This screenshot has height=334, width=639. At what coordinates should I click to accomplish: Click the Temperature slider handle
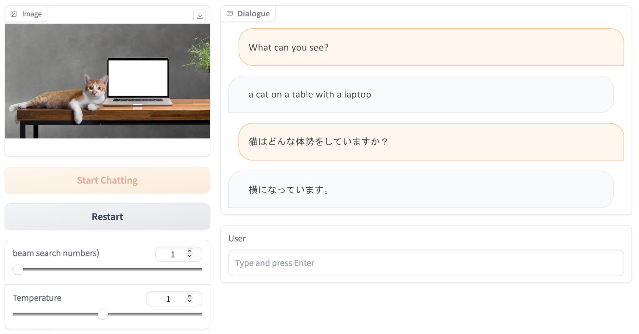(103, 314)
